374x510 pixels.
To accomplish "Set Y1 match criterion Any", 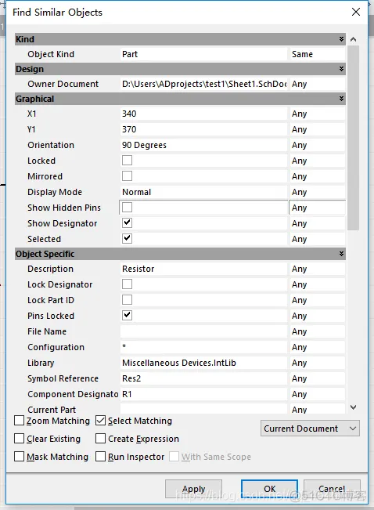I will click(317, 129).
